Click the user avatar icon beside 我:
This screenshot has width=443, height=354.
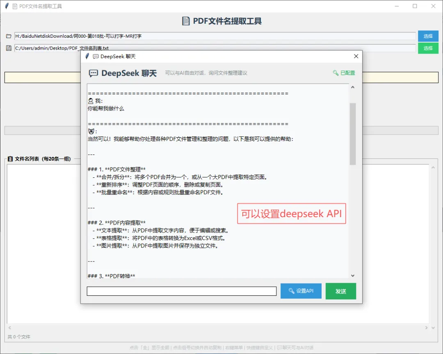tap(91, 101)
